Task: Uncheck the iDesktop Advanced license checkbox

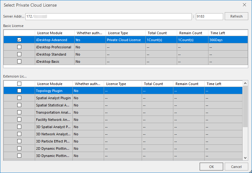Action: pyautogui.click(x=19, y=40)
